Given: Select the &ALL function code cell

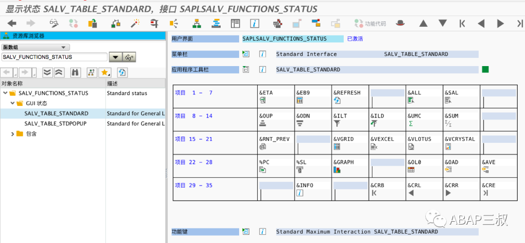Looking at the screenshot, I should pyautogui.click(x=424, y=96).
